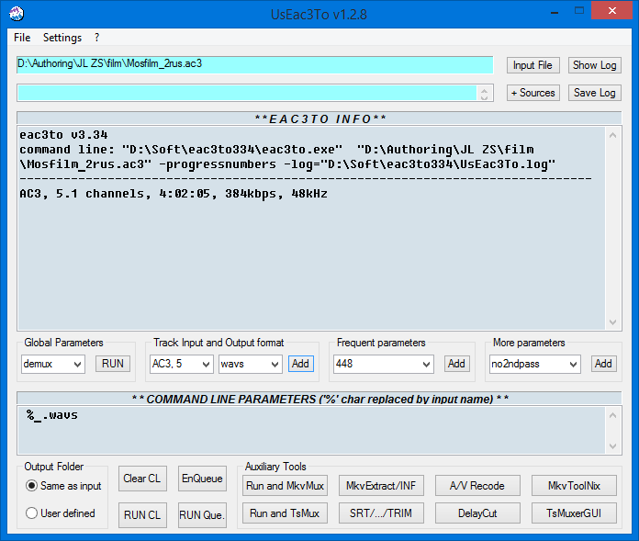Close the UsEac3To window

click(612, 11)
